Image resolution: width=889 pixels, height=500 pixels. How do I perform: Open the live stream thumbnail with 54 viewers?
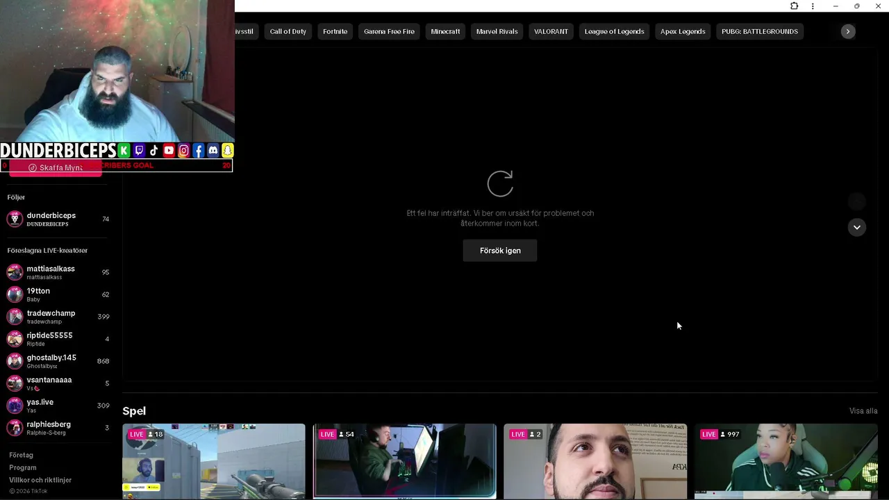(405, 461)
